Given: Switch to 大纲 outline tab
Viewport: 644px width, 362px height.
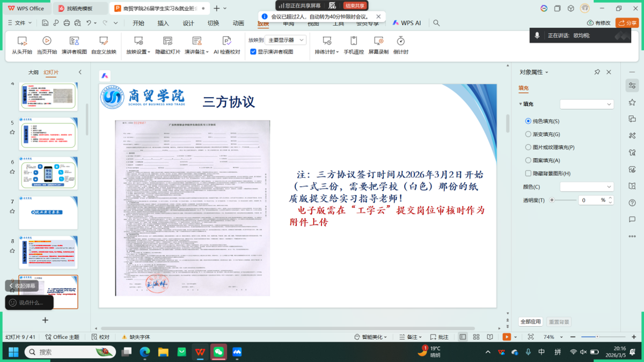Looking at the screenshot, I should click(33, 72).
